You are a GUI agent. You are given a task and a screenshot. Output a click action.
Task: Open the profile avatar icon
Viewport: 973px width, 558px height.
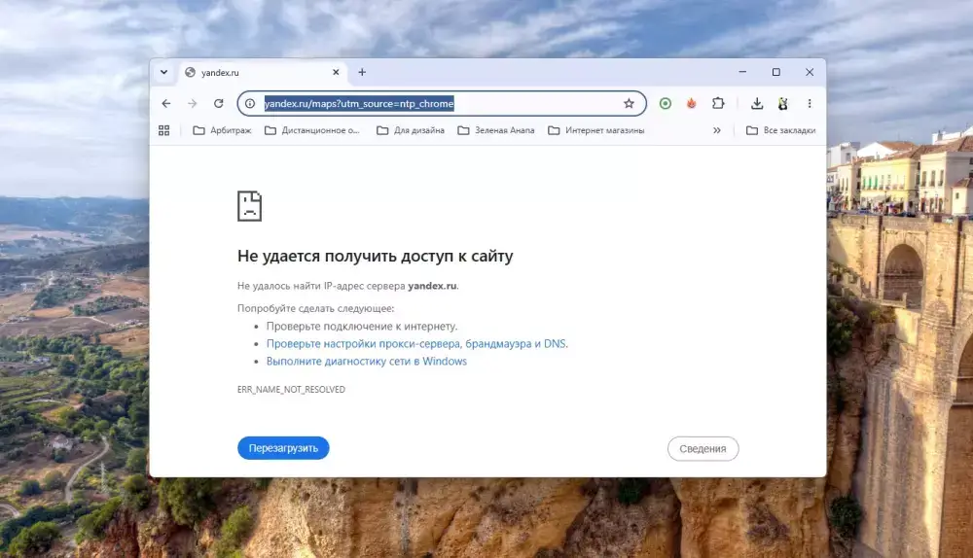(x=783, y=104)
